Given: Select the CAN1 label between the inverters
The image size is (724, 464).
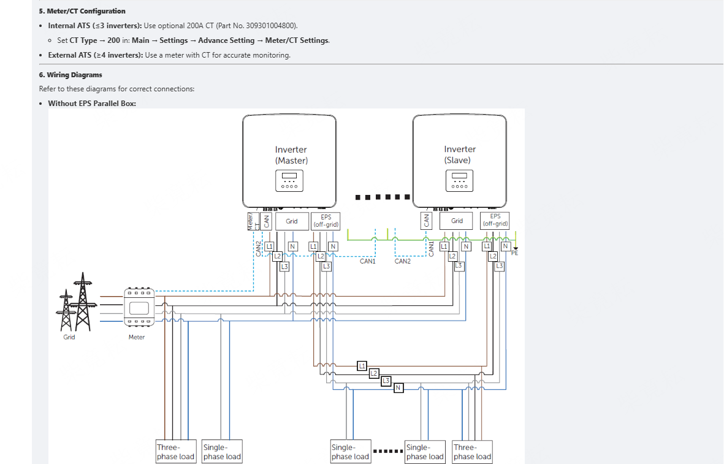Looking at the screenshot, I should pyautogui.click(x=367, y=261).
